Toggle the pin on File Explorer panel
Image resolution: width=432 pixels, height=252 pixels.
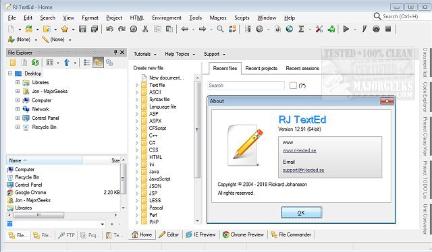115,53
